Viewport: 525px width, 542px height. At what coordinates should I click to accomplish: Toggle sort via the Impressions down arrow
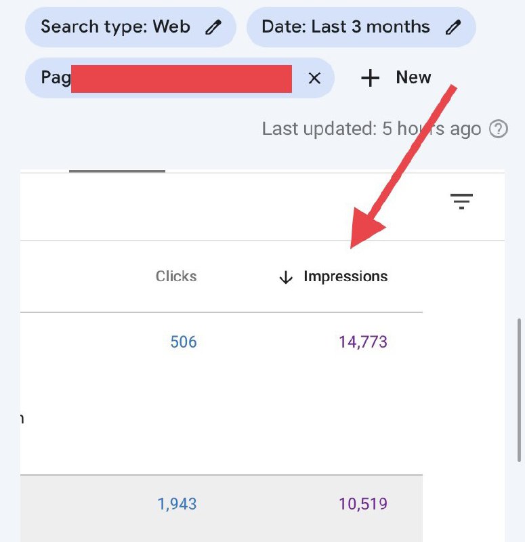tap(286, 277)
